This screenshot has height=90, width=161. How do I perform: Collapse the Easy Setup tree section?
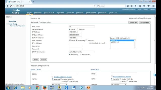pos(7,24)
